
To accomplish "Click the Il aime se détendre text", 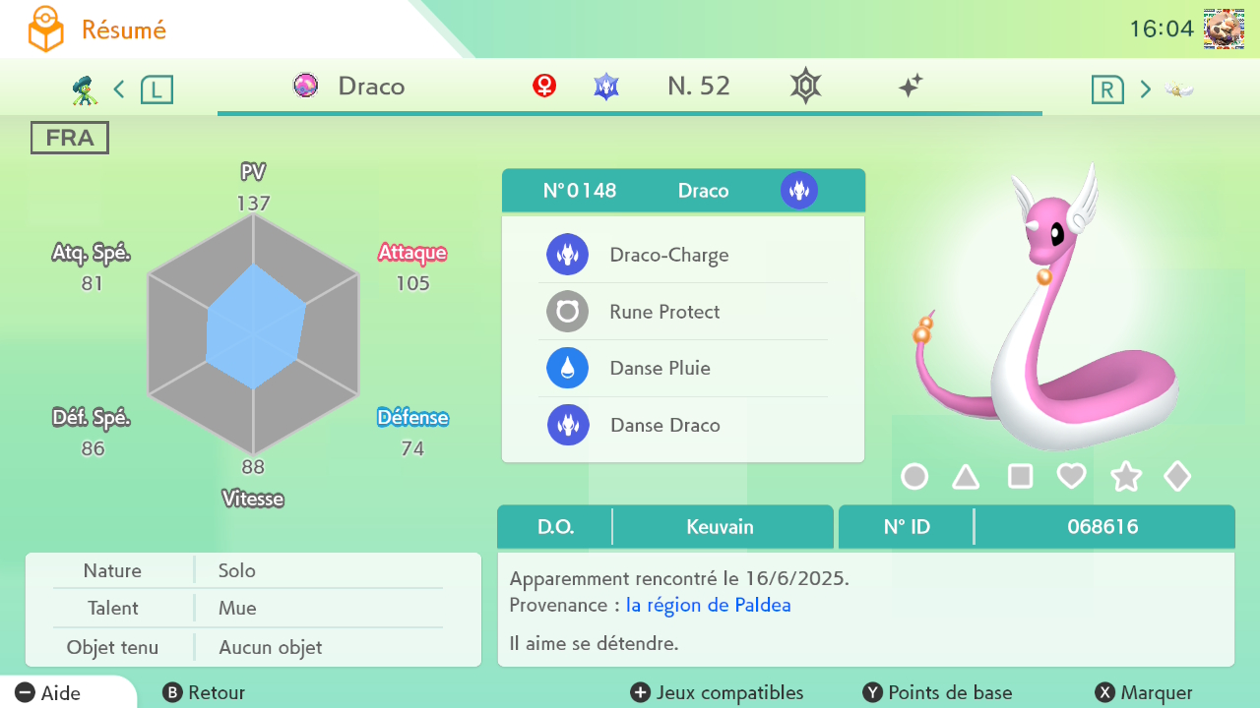I will point(594,644).
